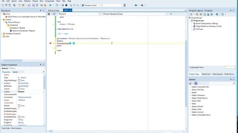The height and width of the screenshot is (133, 238).
Task: Pause the running program
Action: click(63, 5)
